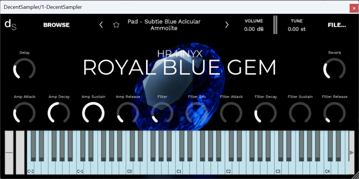Click the Amp Attack knob
Viewport: 359px width, 179px height.
pyautogui.click(x=24, y=113)
